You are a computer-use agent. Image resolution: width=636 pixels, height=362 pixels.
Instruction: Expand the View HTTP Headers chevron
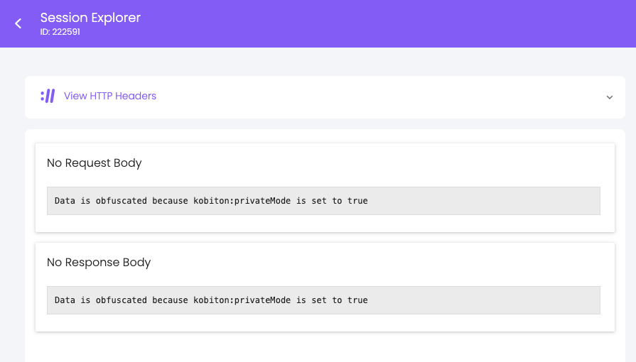609,97
